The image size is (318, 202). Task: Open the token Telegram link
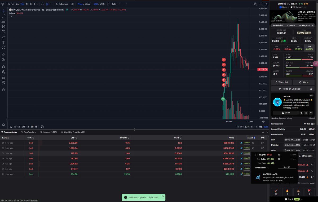[304, 25]
